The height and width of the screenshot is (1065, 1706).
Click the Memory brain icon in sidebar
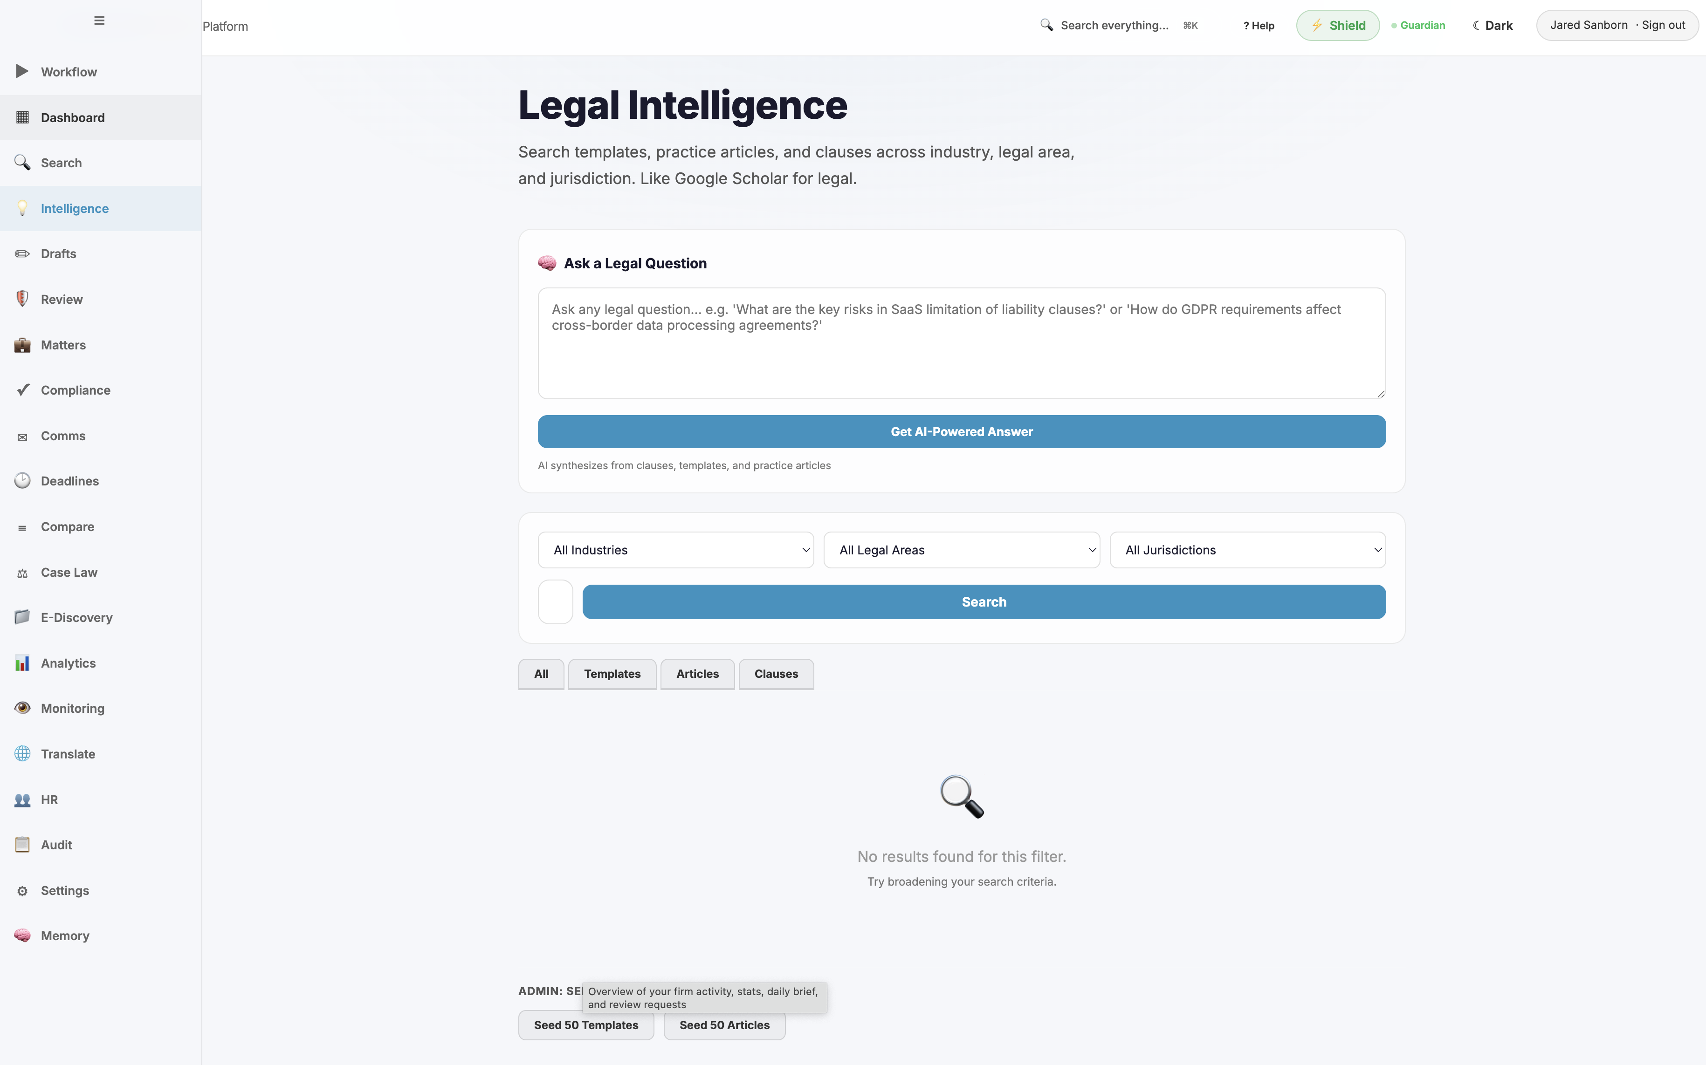pos(22,936)
